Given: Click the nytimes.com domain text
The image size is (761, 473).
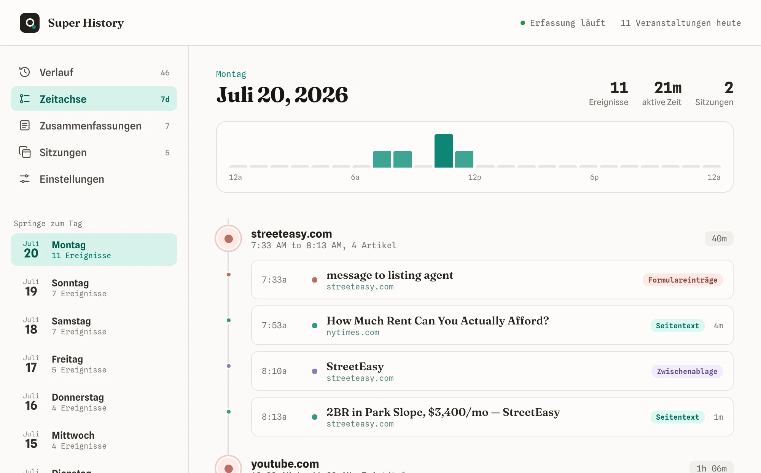Looking at the screenshot, I should pos(353,332).
